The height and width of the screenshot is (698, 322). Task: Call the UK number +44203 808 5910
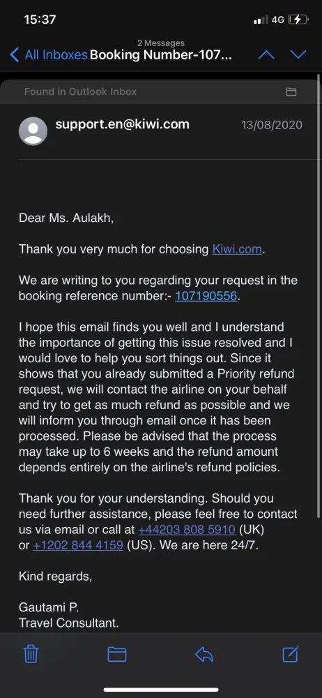pyautogui.click(x=187, y=530)
